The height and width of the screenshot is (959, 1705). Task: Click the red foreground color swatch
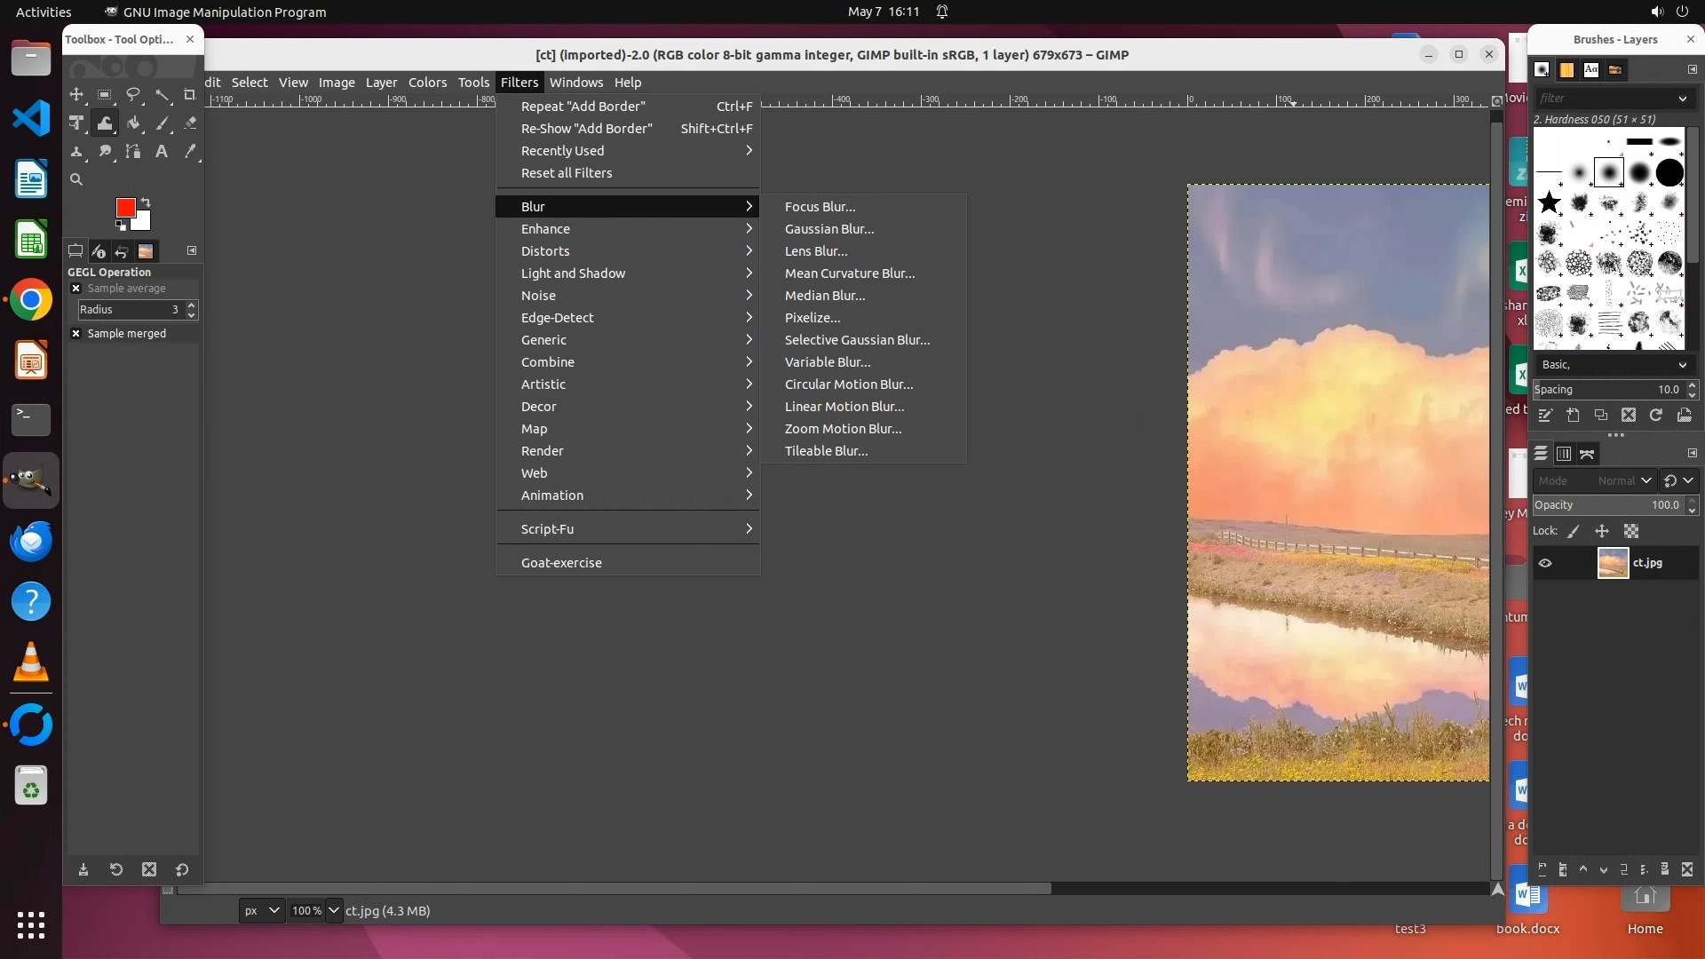coord(124,207)
